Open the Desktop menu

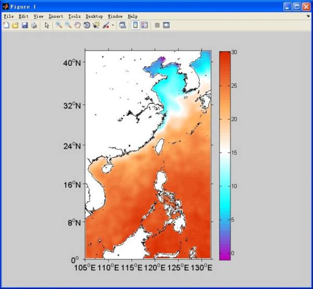pos(94,17)
